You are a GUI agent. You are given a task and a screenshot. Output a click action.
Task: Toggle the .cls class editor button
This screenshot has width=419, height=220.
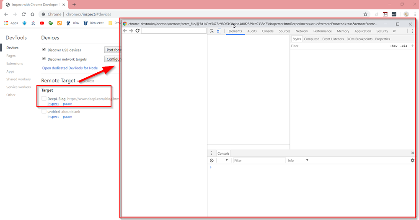[x=404, y=46]
